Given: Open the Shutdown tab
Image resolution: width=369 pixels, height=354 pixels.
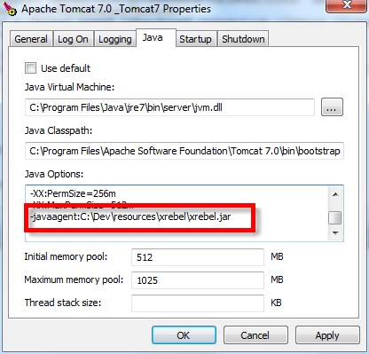Looking at the screenshot, I should click(243, 39).
